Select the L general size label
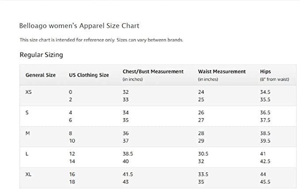The height and width of the screenshot is (189, 300). tap(27, 154)
